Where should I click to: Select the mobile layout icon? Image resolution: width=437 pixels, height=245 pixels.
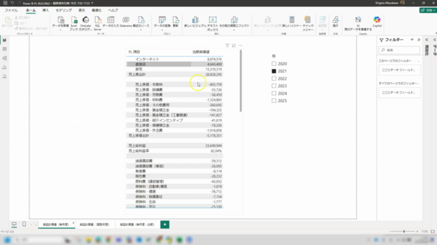click(25, 224)
